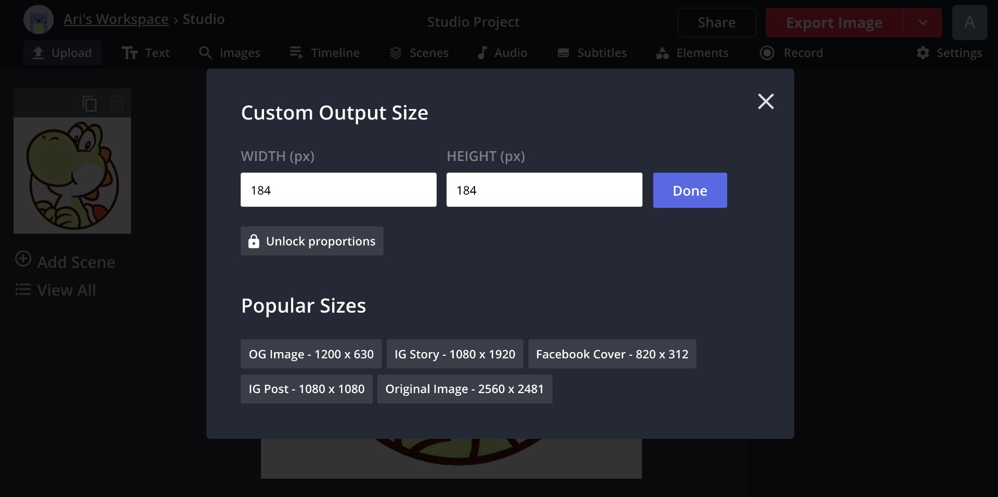Image resolution: width=998 pixels, height=497 pixels.
Task: Open Ari's Workspace link
Action: (116, 19)
